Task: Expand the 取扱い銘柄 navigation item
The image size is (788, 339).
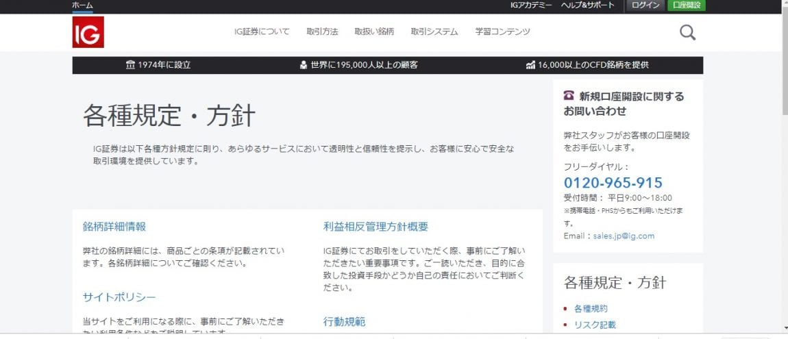Action: 374,32
